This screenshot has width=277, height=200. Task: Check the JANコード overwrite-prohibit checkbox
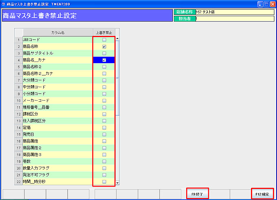[x=104, y=40]
